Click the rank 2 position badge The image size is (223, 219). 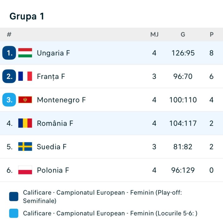9,76
